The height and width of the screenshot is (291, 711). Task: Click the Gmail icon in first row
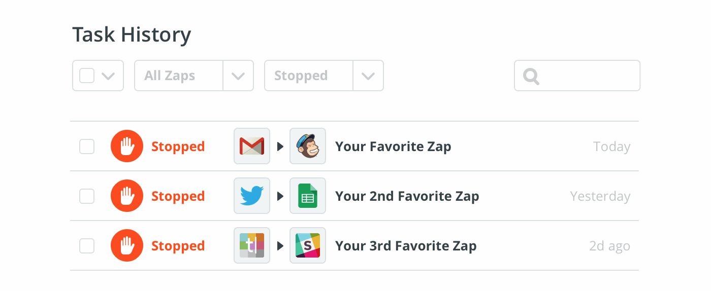coord(252,147)
